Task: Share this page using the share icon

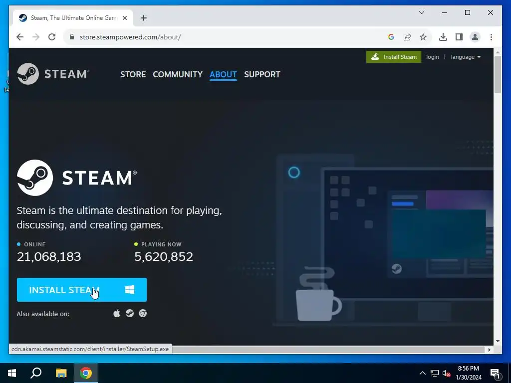Action: pyautogui.click(x=407, y=37)
